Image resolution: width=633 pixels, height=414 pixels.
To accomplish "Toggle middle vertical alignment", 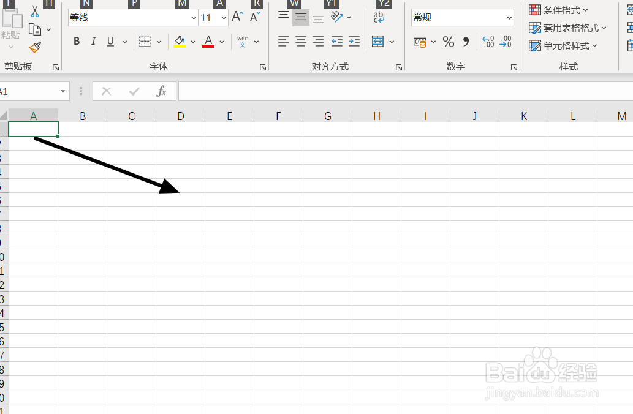I will (301, 17).
